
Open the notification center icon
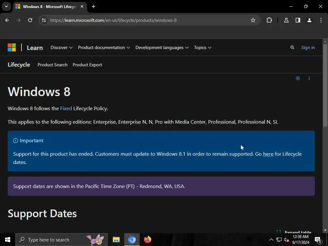pyautogui.click(x=318, y=240)
